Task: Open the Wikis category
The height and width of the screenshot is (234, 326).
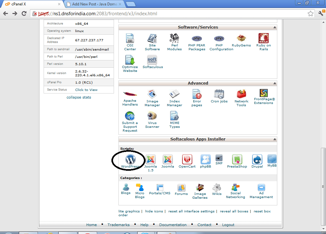Action: point(217,190)
